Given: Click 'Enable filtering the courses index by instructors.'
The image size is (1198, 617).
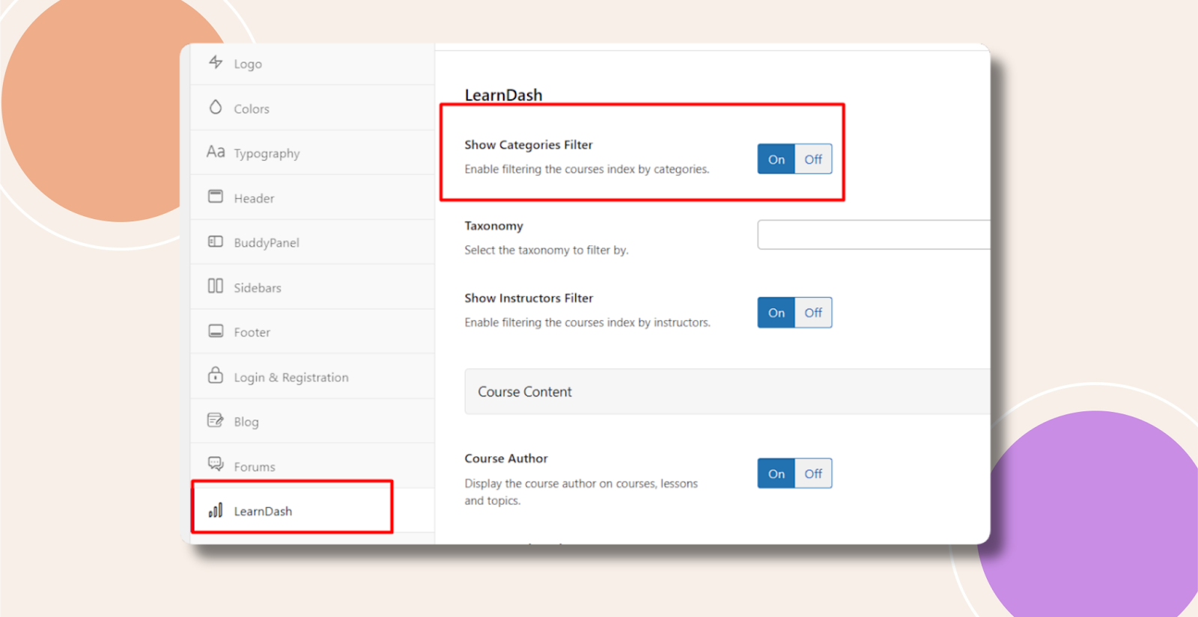Looking at the screenshot, I should 588,322.
